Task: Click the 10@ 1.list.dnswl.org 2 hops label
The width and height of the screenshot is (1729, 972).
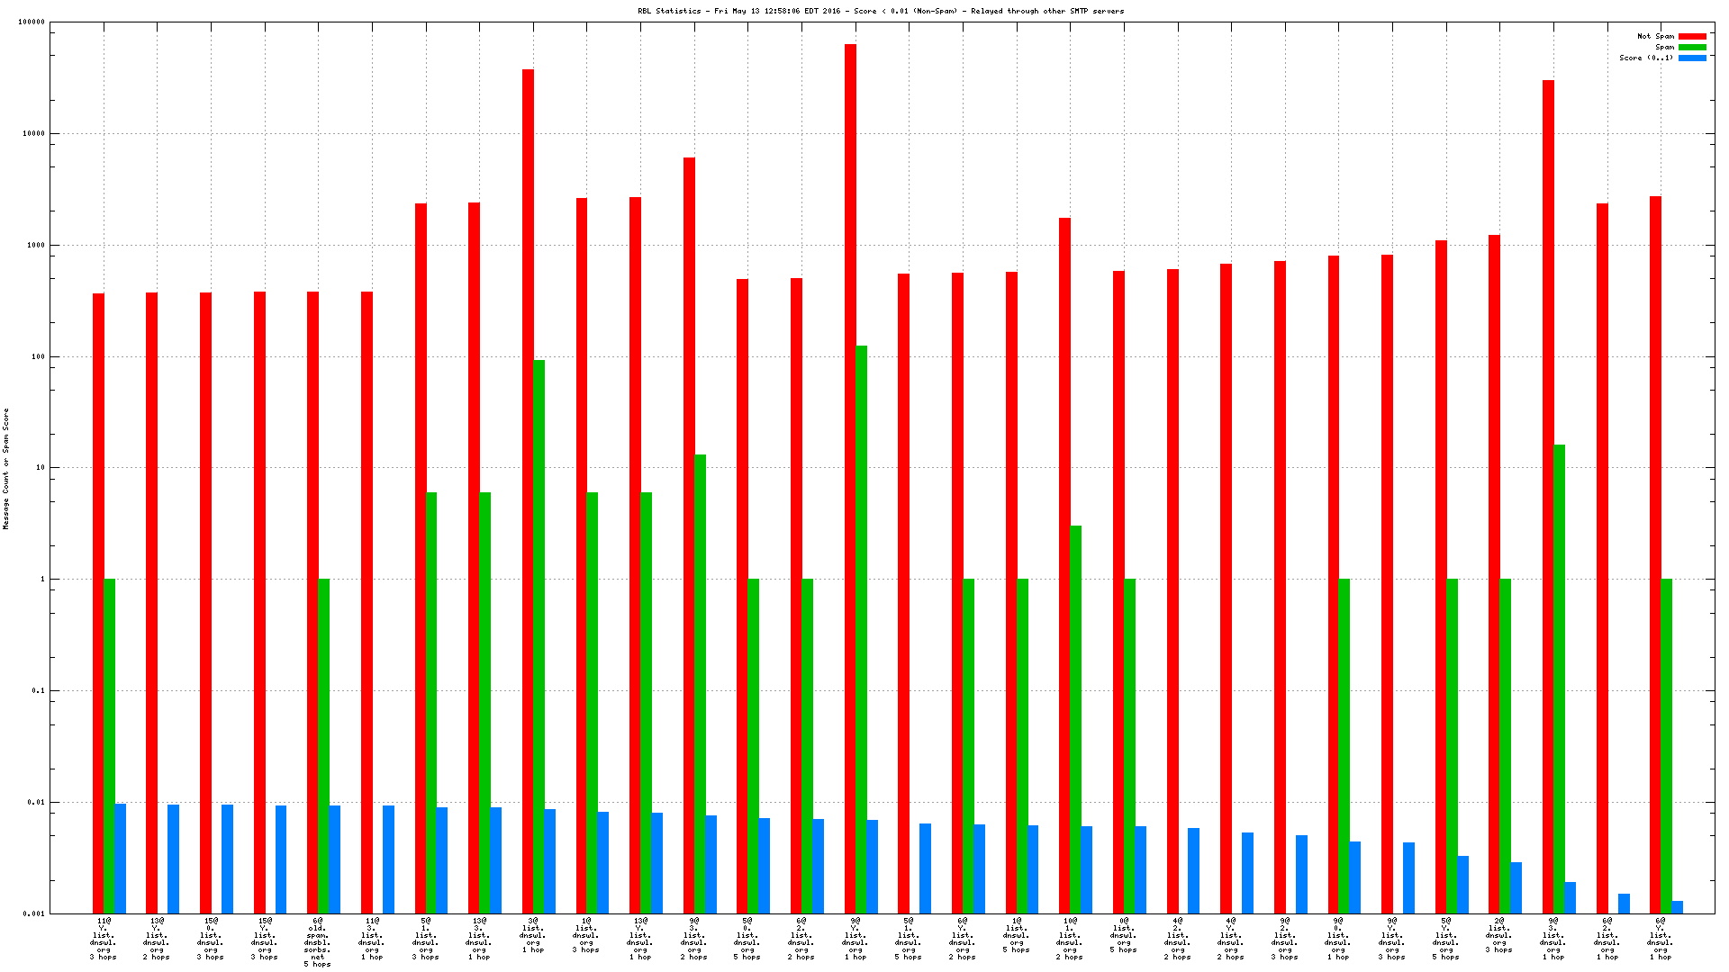Action: tap(1070, 939)
